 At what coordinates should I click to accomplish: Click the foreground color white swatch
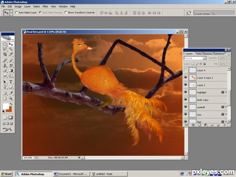click(6, 106)
